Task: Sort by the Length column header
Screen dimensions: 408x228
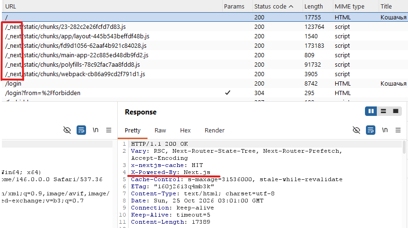Action: (x=313, y=6)
